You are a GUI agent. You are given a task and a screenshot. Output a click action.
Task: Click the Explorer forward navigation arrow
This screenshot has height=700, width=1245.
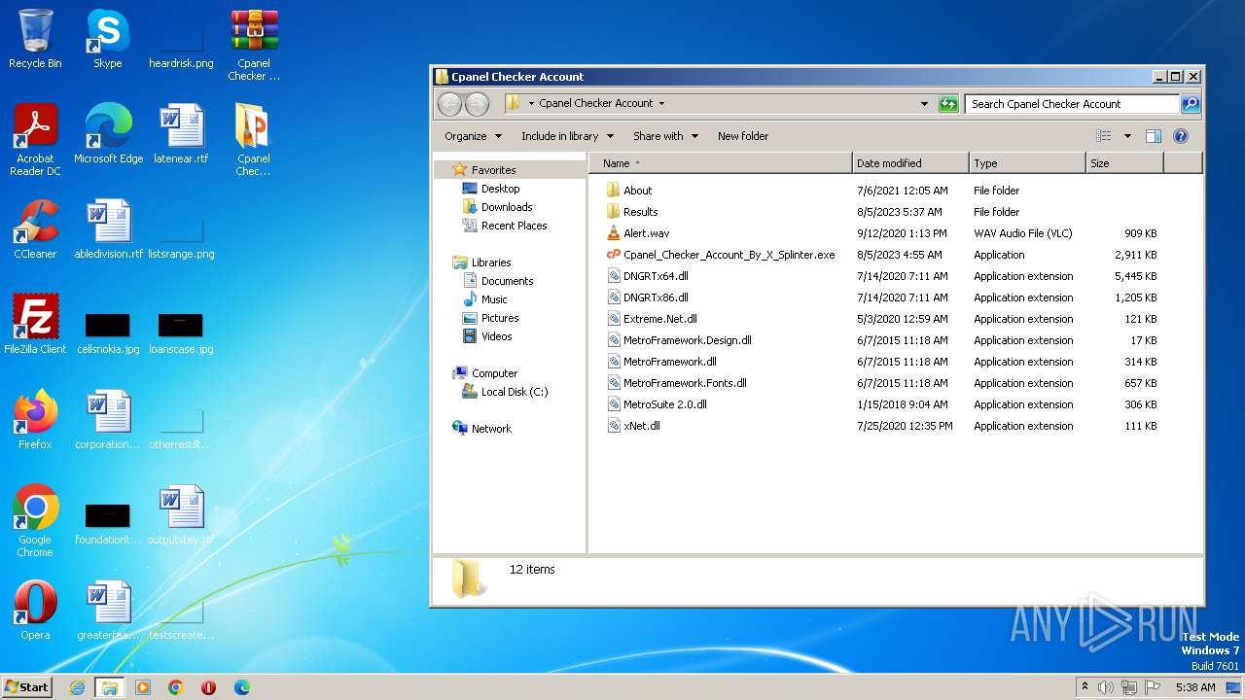tap(477, 104)
